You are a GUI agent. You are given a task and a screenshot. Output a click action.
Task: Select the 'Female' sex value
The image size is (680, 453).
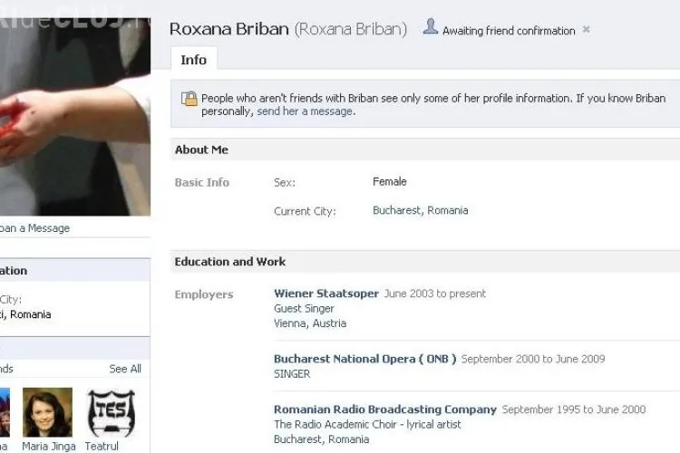click(390, 181)
